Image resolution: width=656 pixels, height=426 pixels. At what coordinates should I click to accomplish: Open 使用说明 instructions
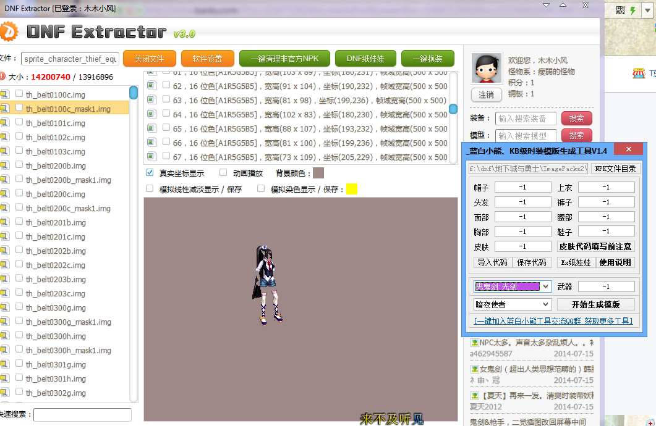[615, 262]
